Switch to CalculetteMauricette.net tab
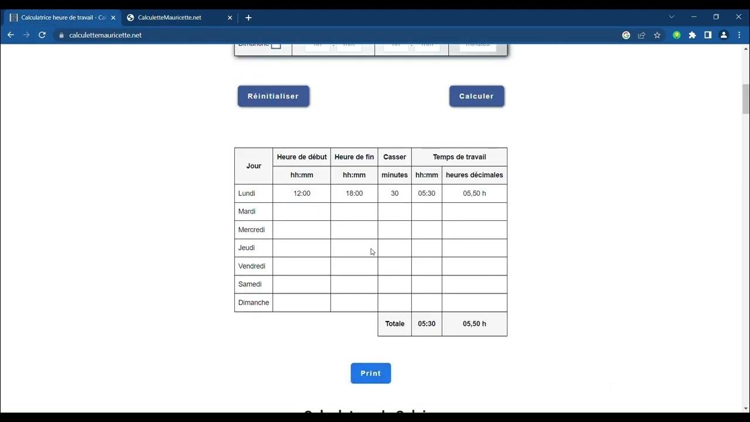Image resolution: width=750 pixels, height=422 pixels. pos(180,18)
